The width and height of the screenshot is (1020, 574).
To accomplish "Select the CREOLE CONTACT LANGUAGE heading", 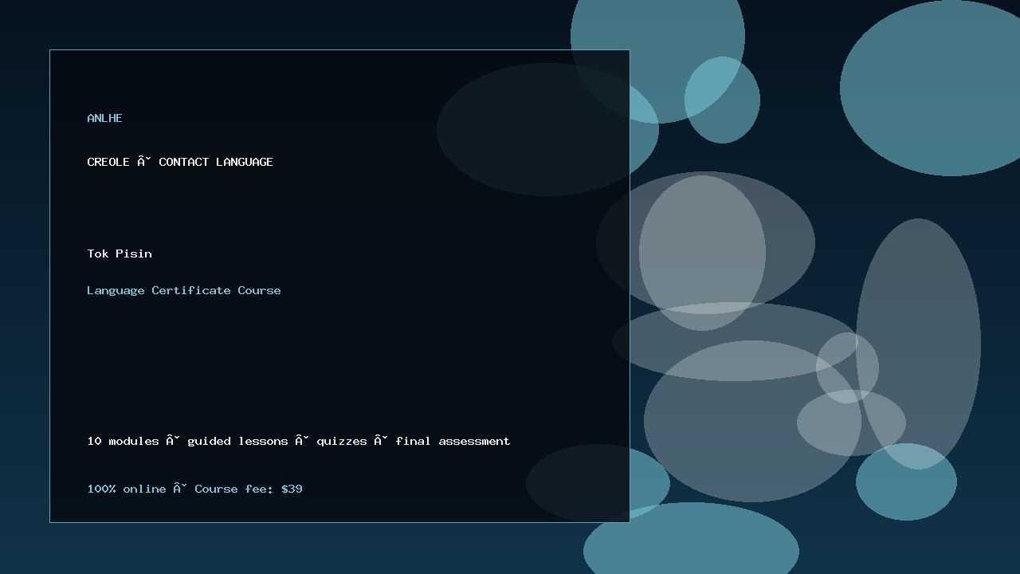I will 180,162.
